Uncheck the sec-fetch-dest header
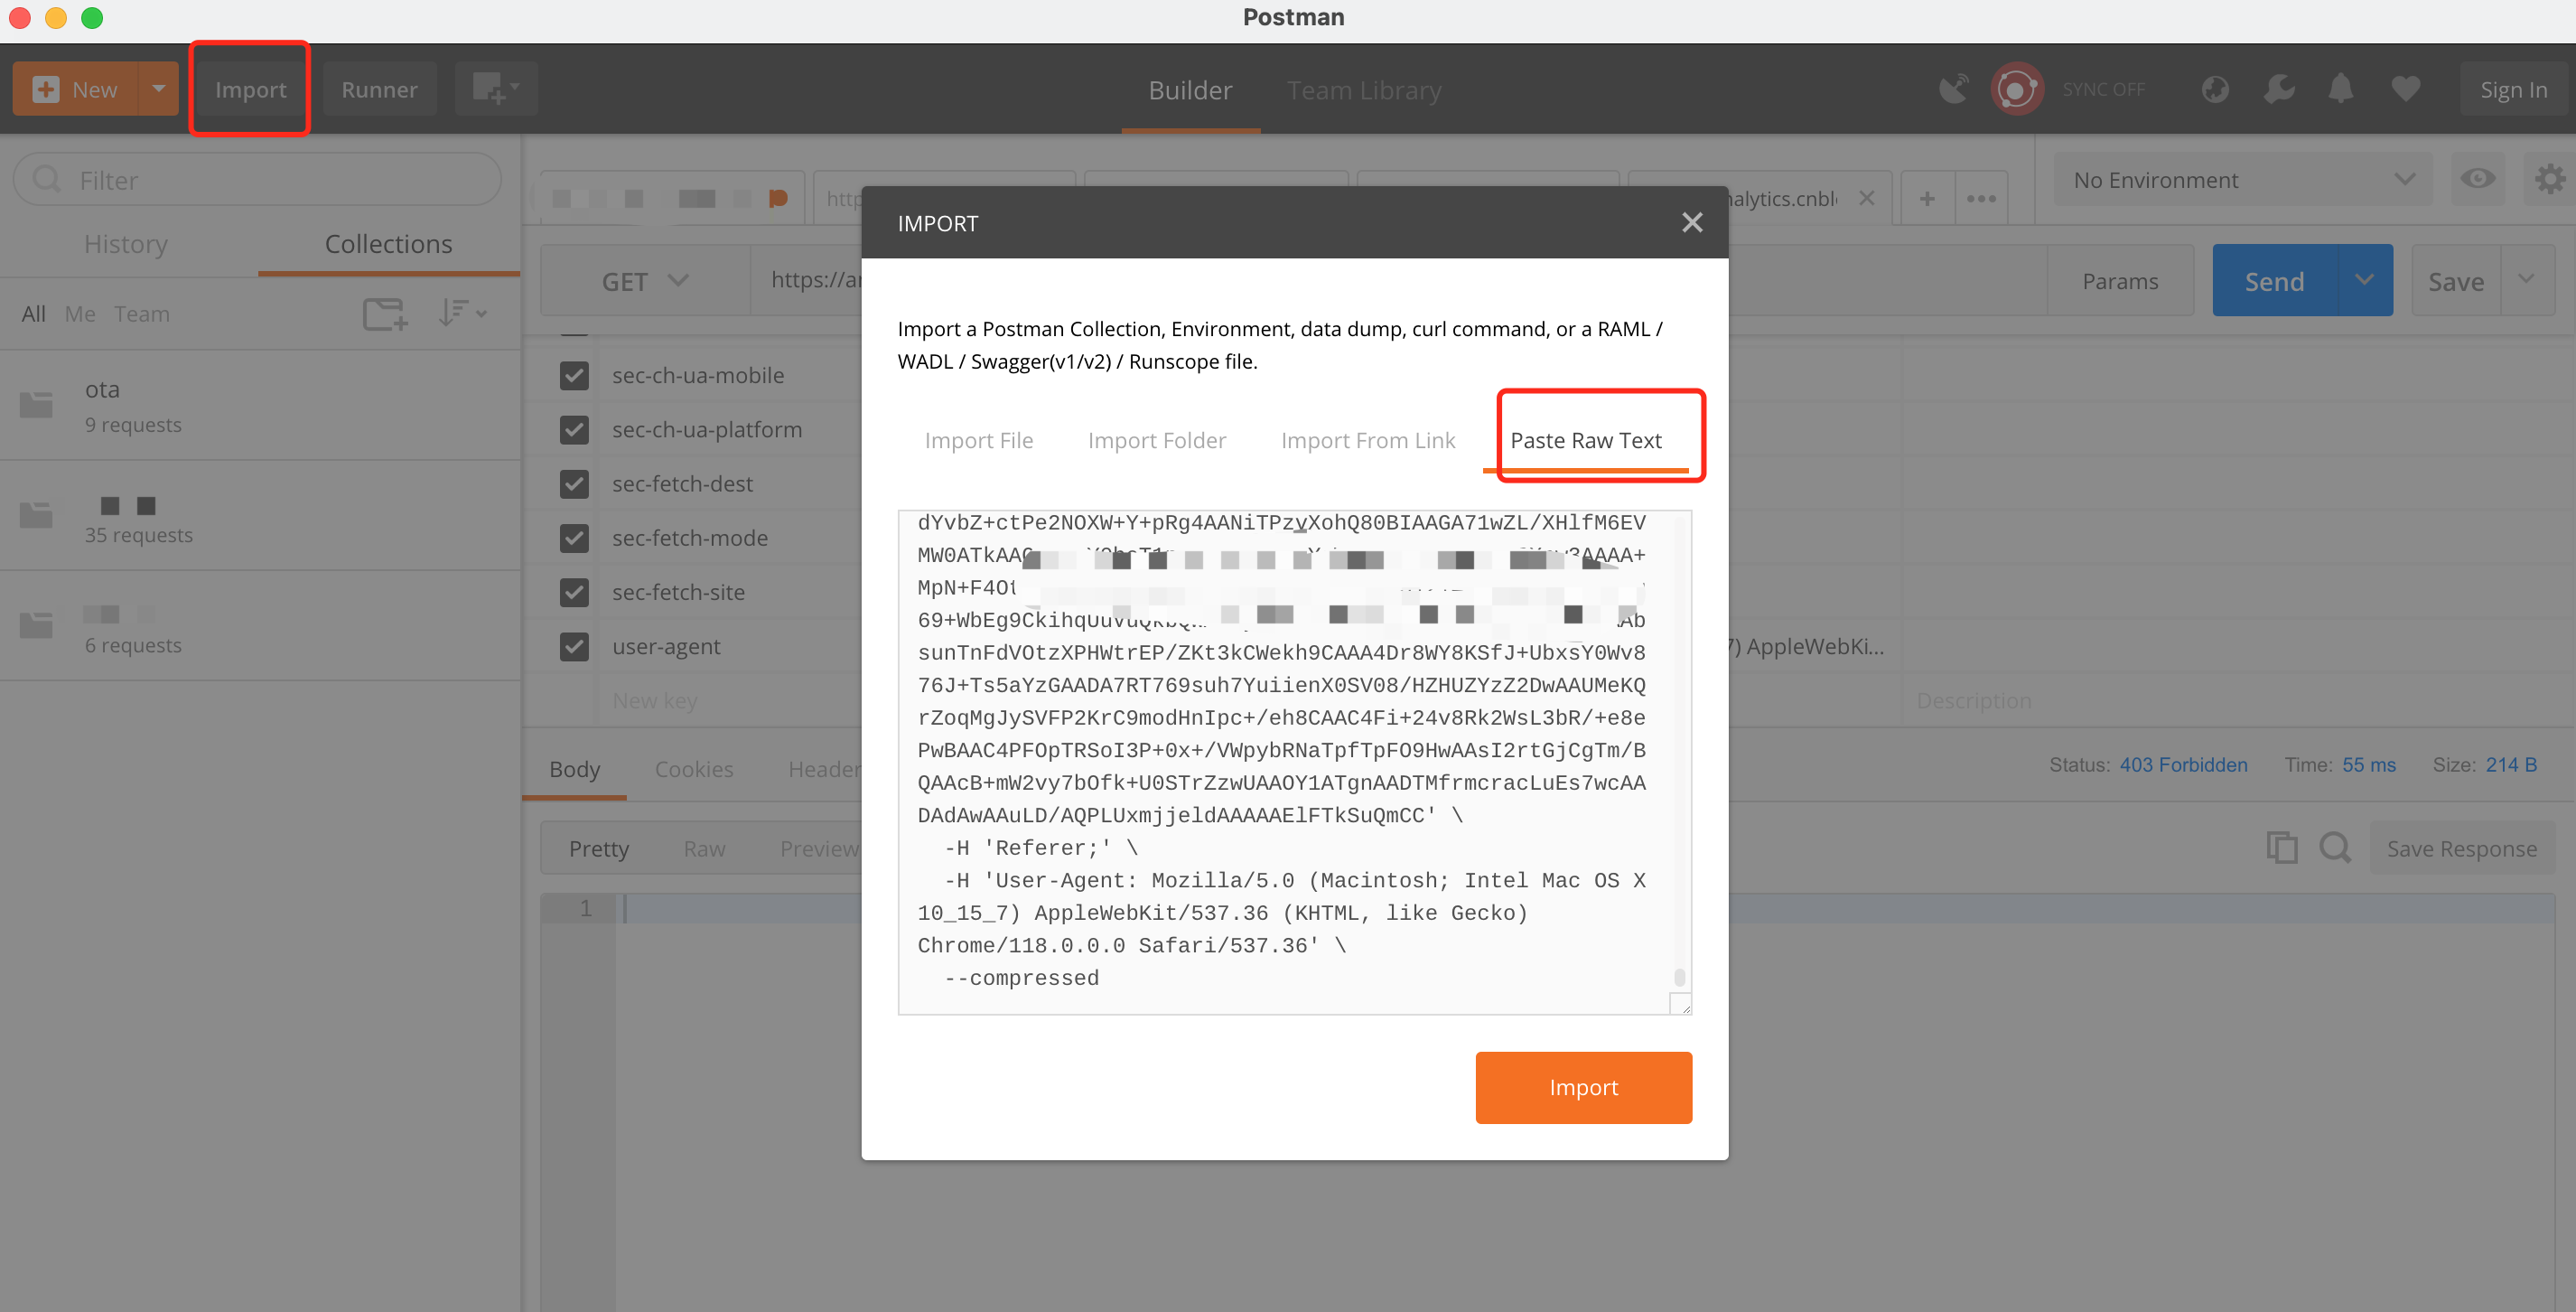Image resolution: width=2576 pixels, height=1312 pixels. coord(574,483)
